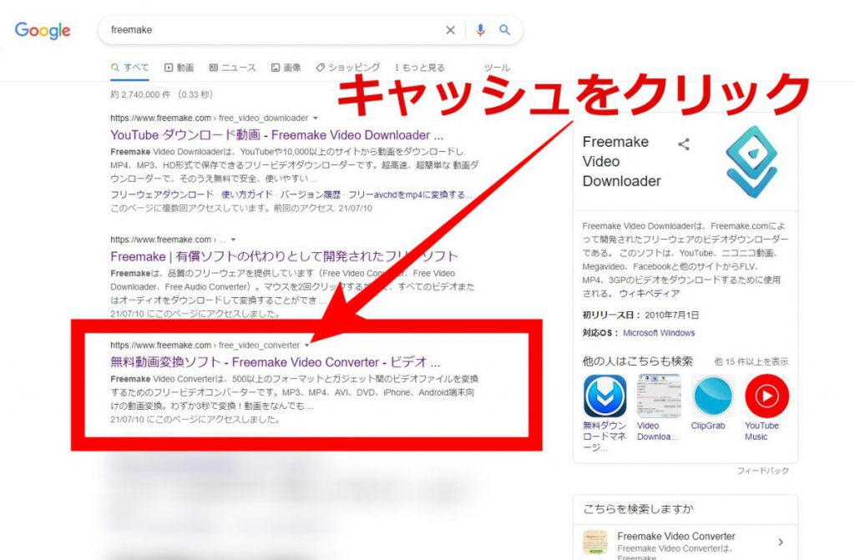Expand the arrow beside the second result's URL

tap(234, 240)
